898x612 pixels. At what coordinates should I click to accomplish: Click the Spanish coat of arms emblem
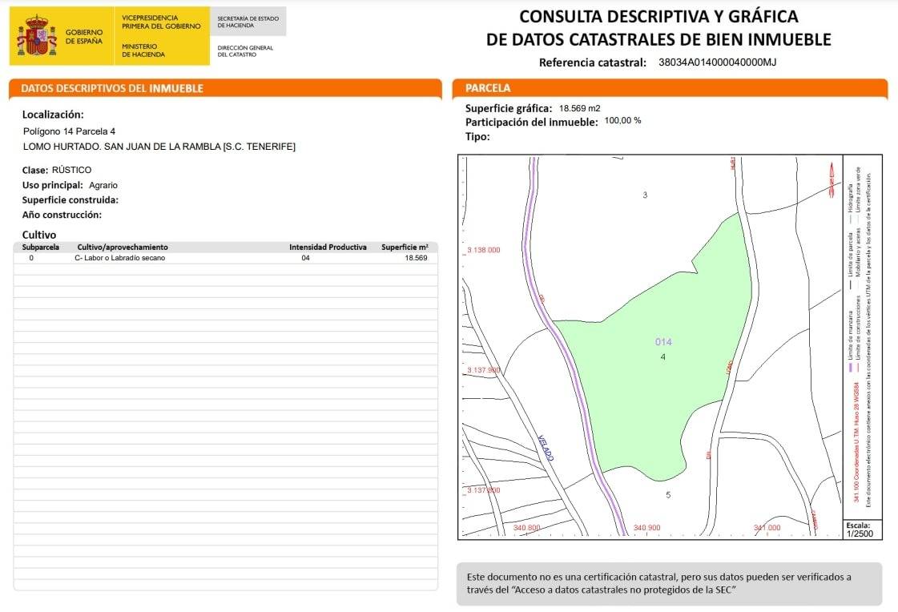coord(37,36)
